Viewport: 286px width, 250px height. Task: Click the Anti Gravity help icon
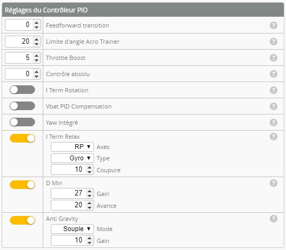[274, 219]
